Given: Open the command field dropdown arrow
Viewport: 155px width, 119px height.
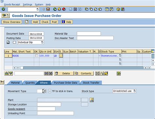Looking at the screenshot, I should 38,9.
